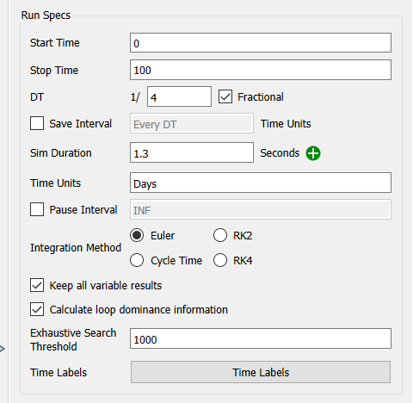Choose Cycle Time integration method
413x403 pixels.
click(137, 260)
